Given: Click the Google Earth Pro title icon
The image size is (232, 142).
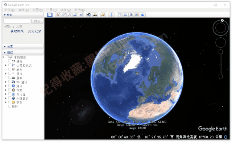Looking at the screenshot, I should click(x=6, y=5).
